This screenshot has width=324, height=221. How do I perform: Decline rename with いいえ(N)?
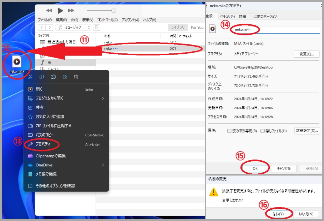[306, 214]
